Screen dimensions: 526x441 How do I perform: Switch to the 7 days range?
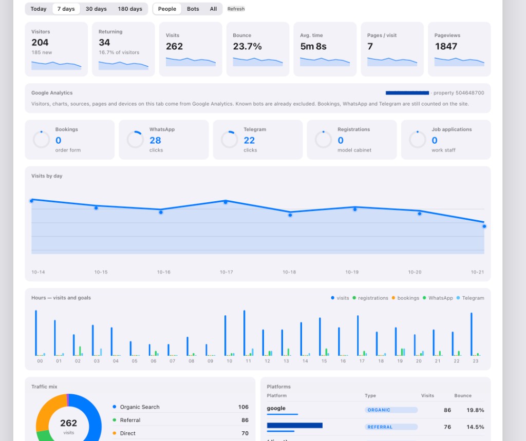click(x=66, y=9)
